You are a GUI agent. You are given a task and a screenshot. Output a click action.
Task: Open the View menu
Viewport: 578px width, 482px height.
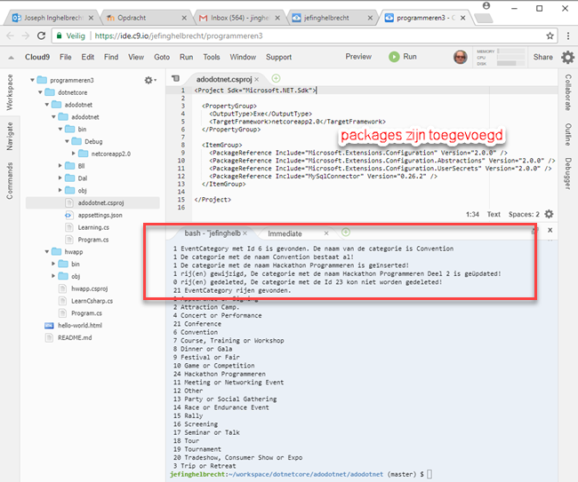pos(136,57)
